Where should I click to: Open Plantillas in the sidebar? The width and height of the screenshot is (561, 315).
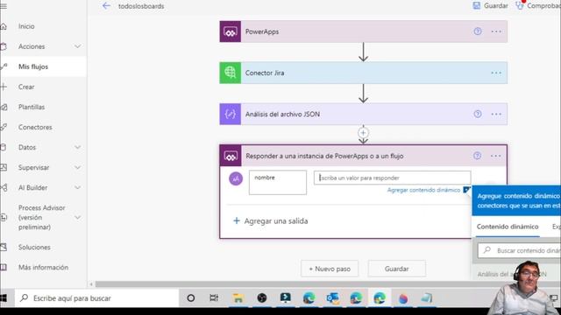[x=32, y=107]
